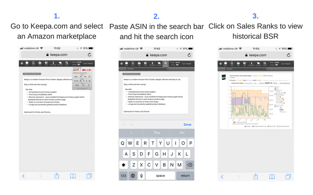Click the product book thumbnail in step 3
The width and height of the screenshot is (313, 195).
click(224, 77)
